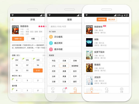139x104 pixels.
Task: Switch to the 我的收藏 segment
Action: coord(102,19)
